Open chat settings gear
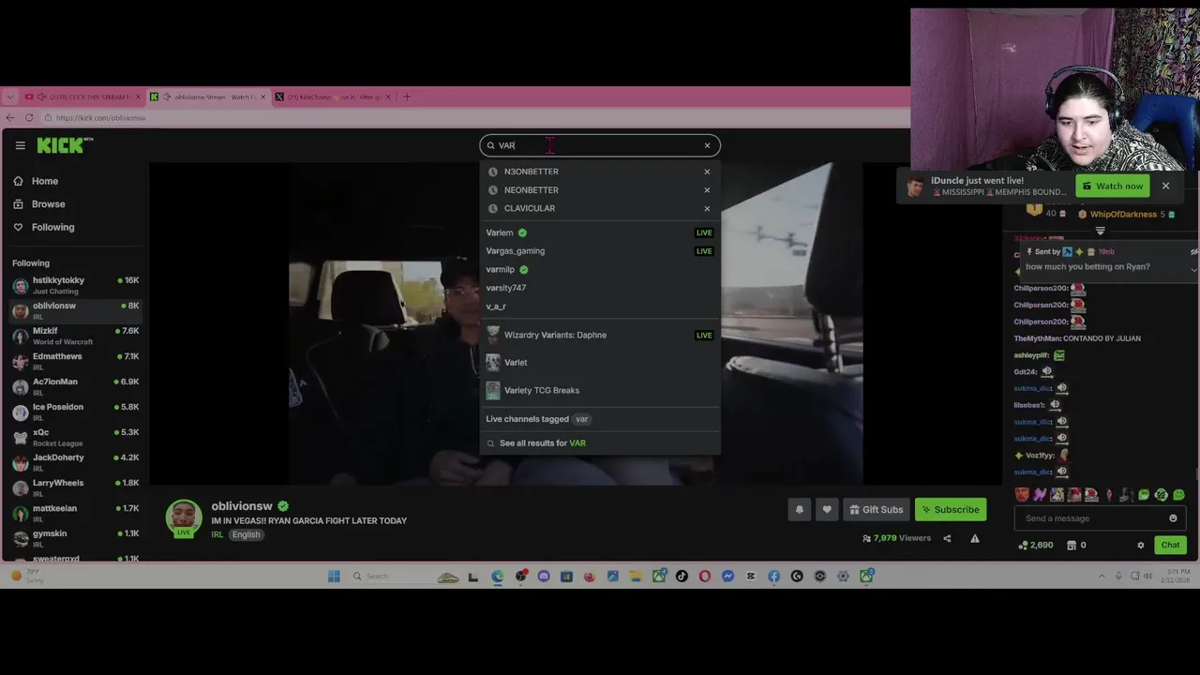This screenshot has width=1200, height=675. click(1141, 545)
